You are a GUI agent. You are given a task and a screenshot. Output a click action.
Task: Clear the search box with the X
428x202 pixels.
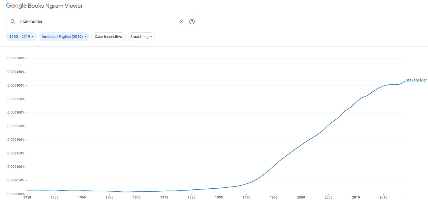coord(181,22)
